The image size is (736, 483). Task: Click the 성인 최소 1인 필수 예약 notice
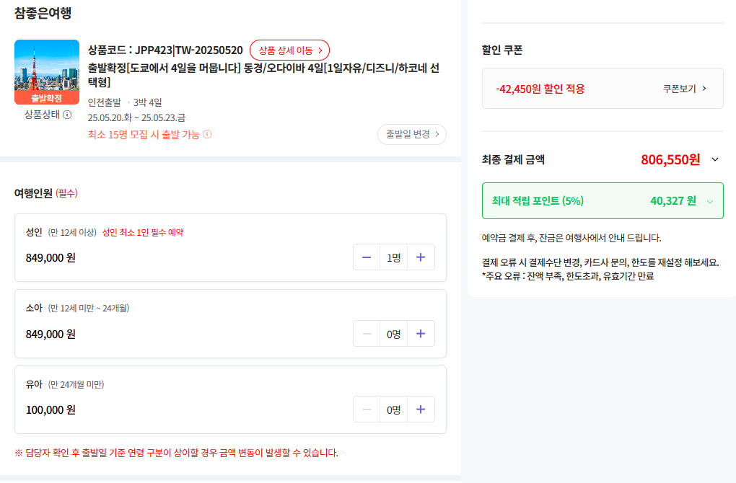(143, 233)
